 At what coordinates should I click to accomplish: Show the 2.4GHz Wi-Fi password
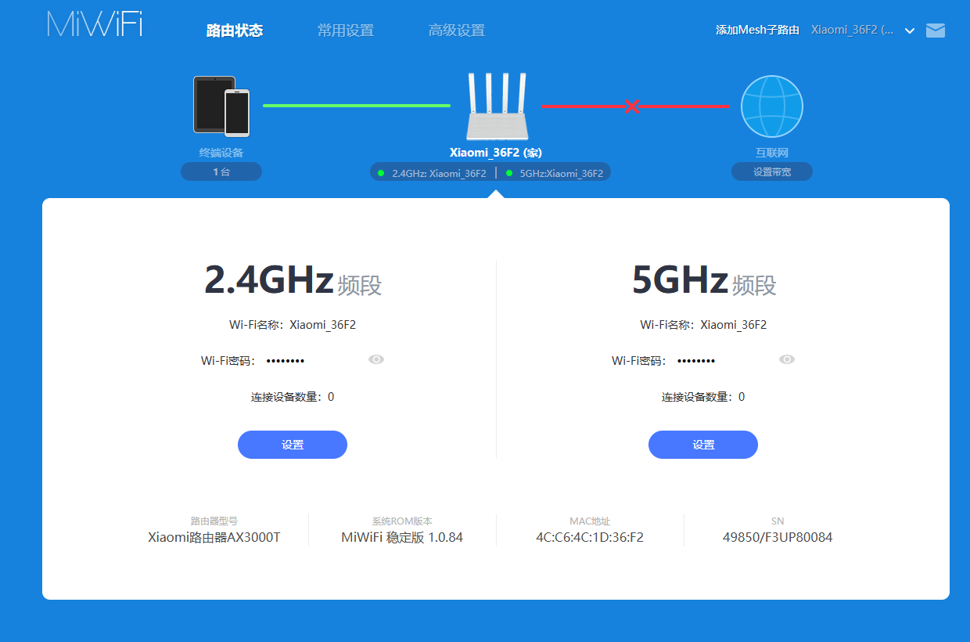point(376,359)
